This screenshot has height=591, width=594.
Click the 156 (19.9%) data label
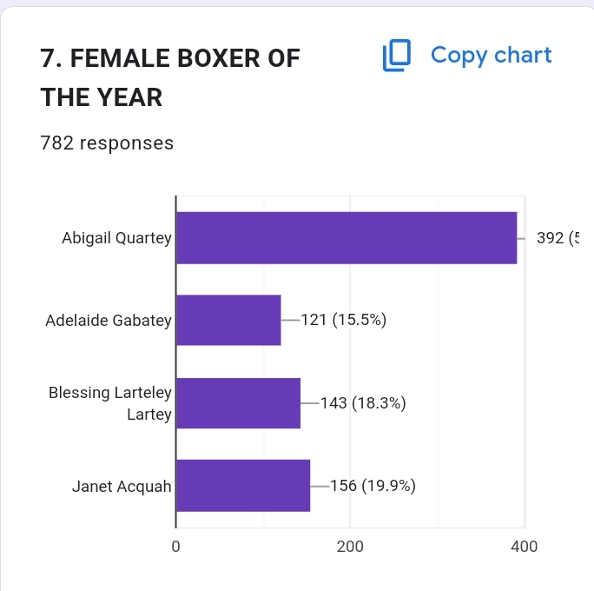pyautogui.click(x=373, y=486)
